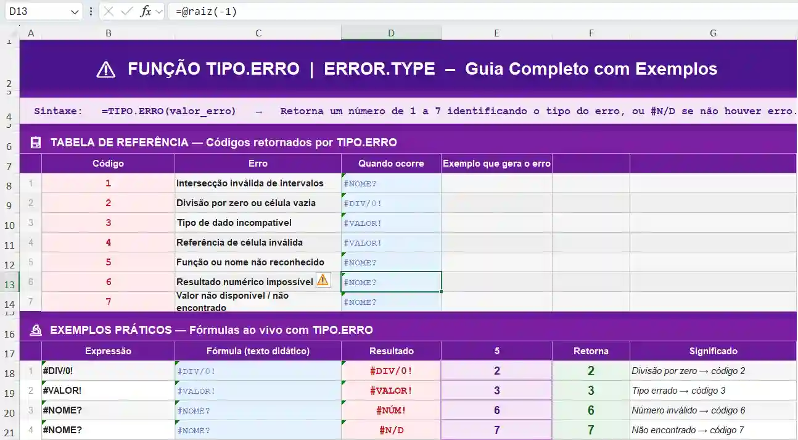
Task: Select column F header
Action: (x=591, y=33)
